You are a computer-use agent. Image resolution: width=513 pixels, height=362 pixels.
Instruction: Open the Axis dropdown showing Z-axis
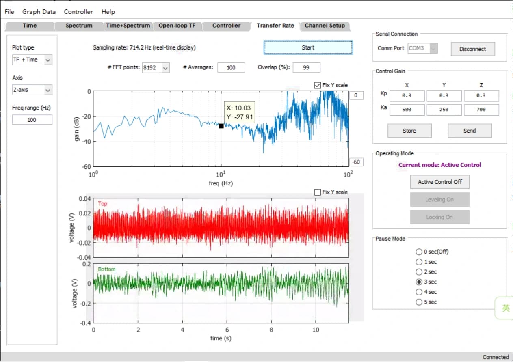point(32,90)
